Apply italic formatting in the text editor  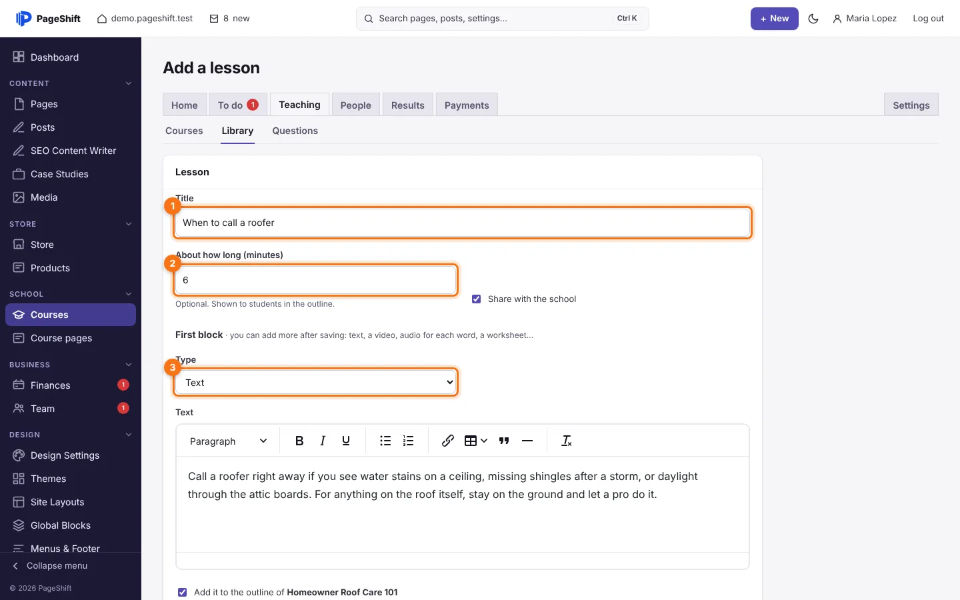(x=323, y=441)
